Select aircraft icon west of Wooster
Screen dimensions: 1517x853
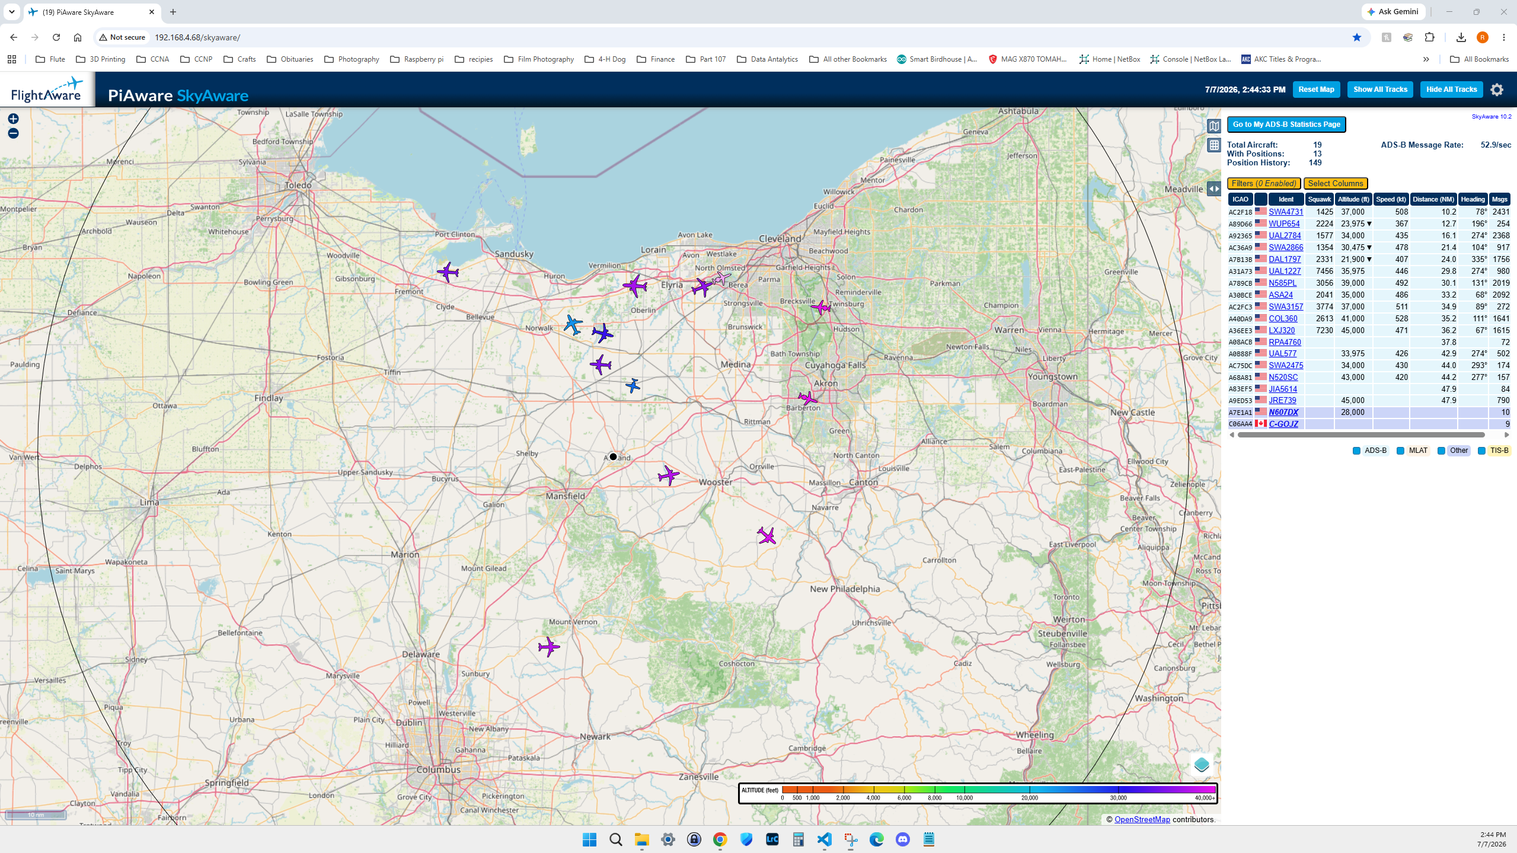[668, 475]
